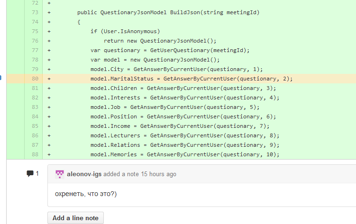Click the var model declaration line
The width and height of the screenshot is (356, 224).
pyautogui.click(x=155, y=60)
